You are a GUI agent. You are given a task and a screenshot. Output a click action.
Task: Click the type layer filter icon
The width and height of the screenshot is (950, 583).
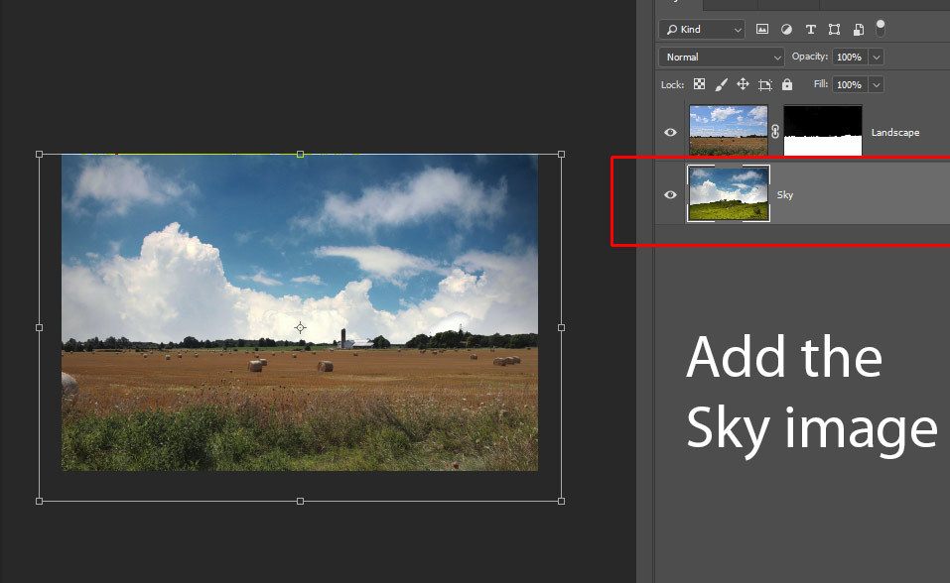tap(810, 30)
